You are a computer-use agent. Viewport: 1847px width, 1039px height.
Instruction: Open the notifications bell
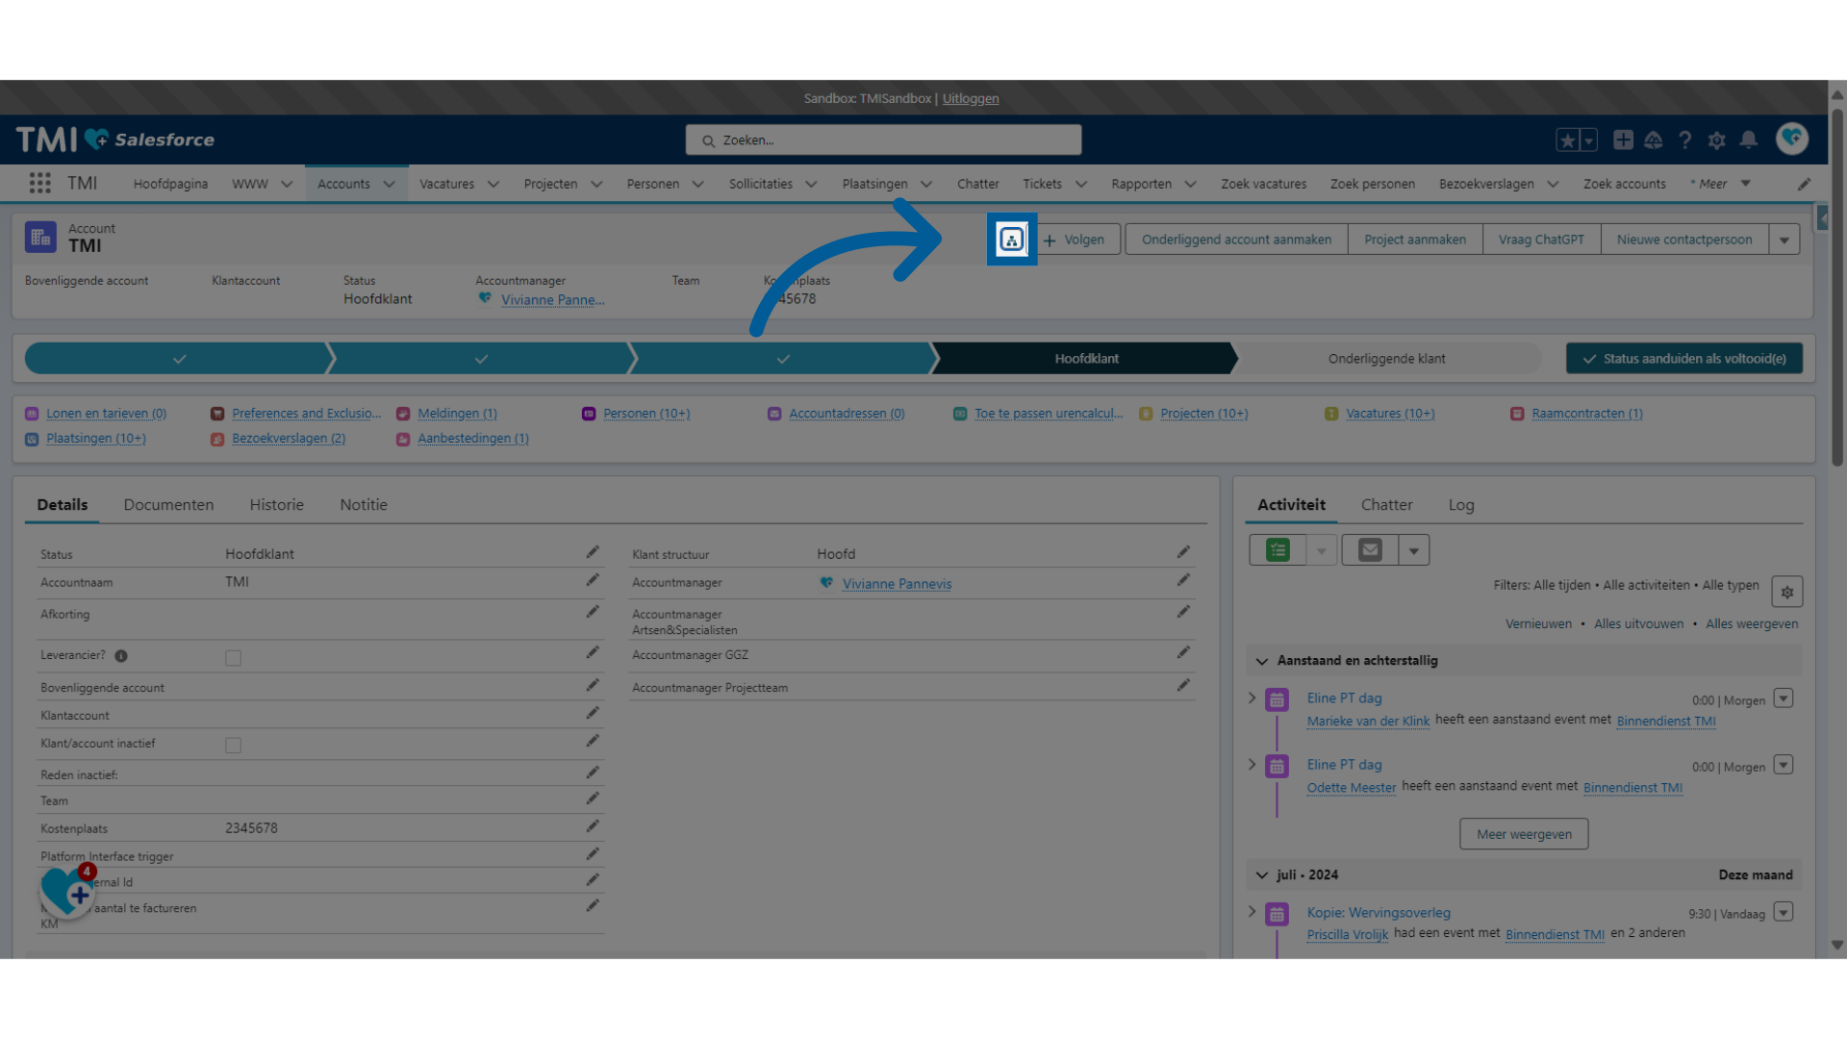pos(1749,139)
